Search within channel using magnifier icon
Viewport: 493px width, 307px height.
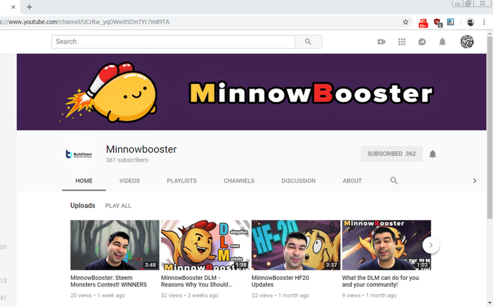click(394, 180)
